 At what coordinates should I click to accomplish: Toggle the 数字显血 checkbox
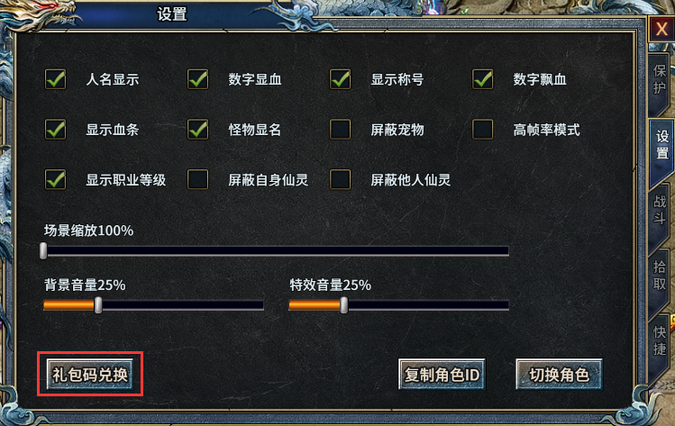pos(198,79)
